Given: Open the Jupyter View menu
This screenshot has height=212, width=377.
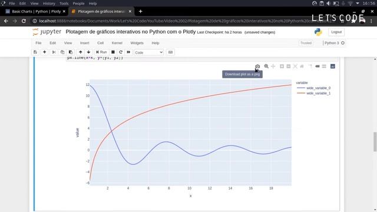Looking at the screenshot, I should pyautogui.click(x=68, y=43).
